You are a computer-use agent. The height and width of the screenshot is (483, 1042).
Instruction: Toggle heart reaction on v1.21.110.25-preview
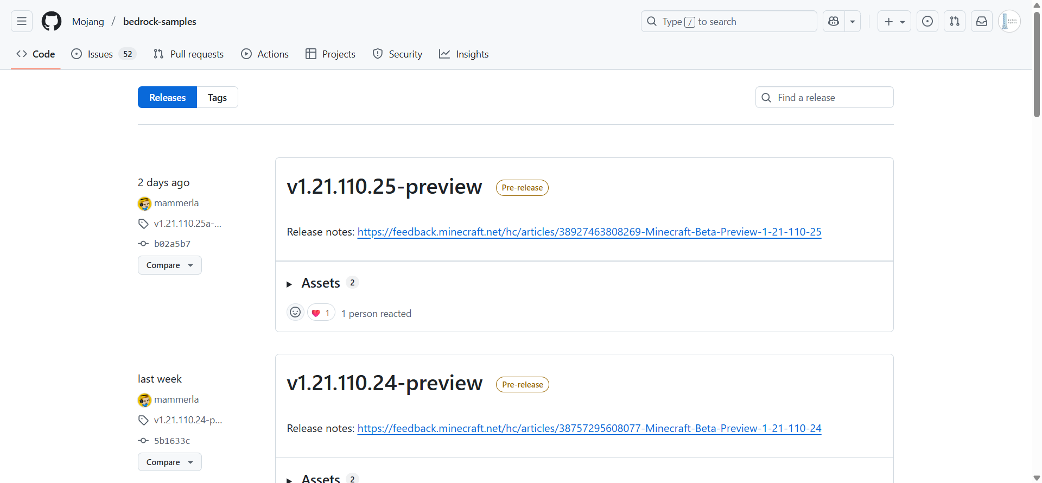[x=321, y=313]
